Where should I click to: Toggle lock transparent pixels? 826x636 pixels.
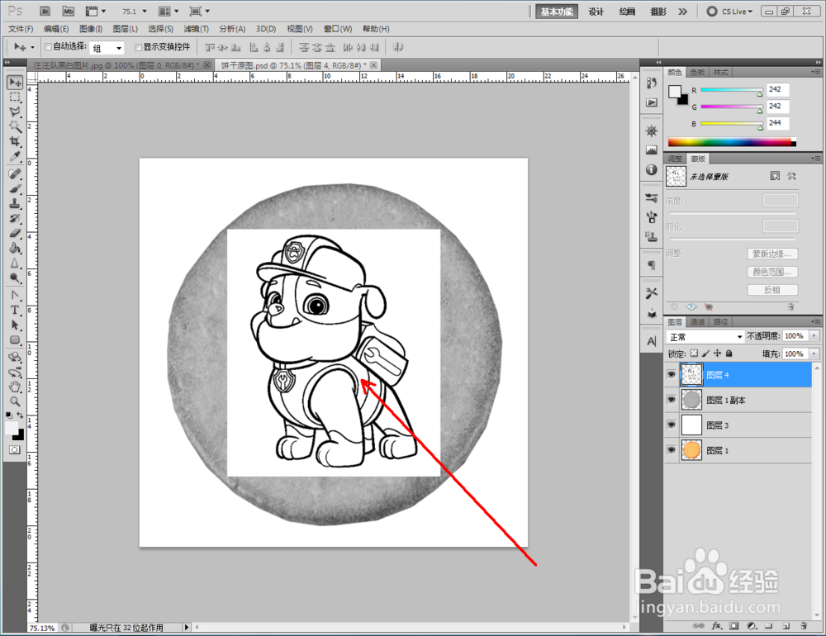pos(695,353)
